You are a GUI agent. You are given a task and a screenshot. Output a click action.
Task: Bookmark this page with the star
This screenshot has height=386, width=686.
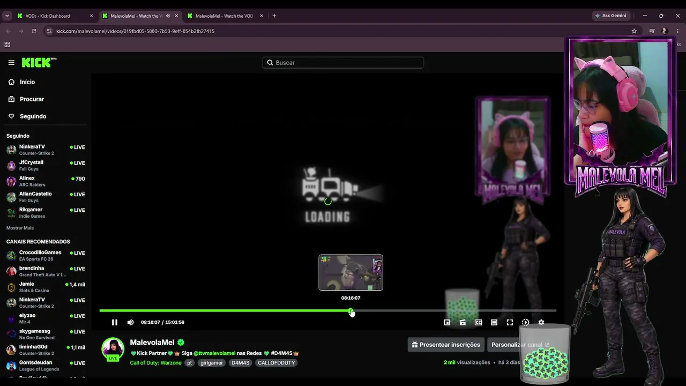(x=634, y=31)
